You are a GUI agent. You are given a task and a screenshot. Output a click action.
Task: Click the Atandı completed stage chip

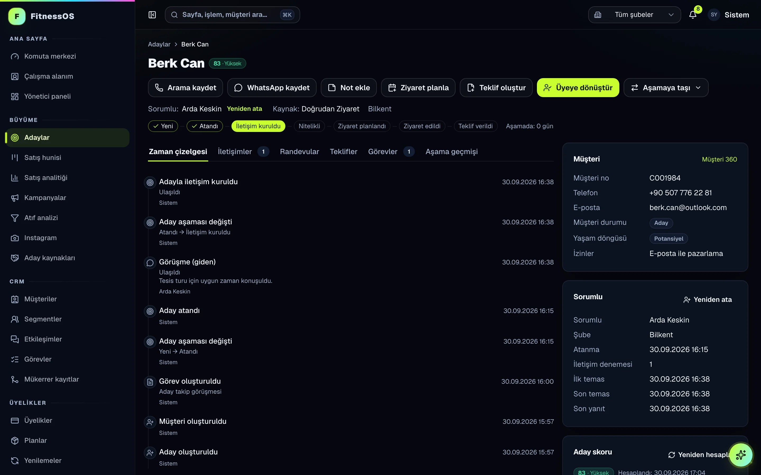click(x=205, y=126)
